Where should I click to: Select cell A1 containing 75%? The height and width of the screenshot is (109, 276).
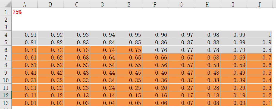click(x=24, y=12)
